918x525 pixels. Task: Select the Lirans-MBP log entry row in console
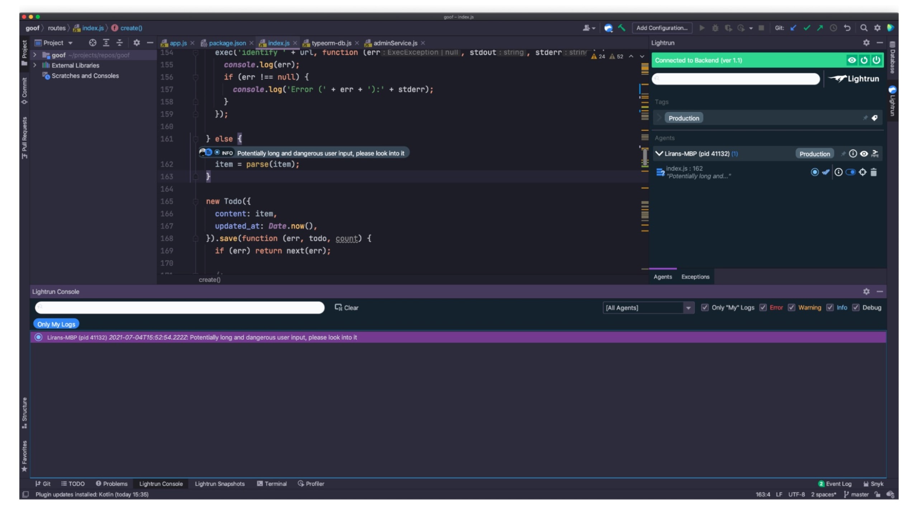point(458,337)
